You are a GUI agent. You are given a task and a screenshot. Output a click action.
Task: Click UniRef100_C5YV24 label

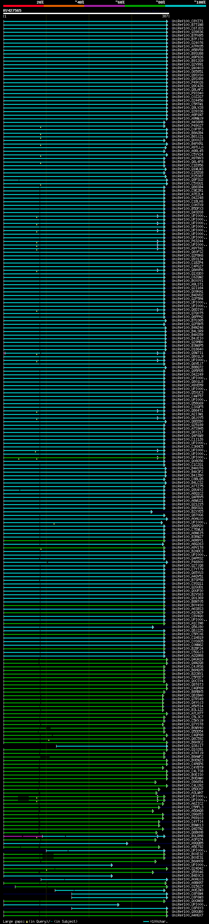click(x=187, y=155)
